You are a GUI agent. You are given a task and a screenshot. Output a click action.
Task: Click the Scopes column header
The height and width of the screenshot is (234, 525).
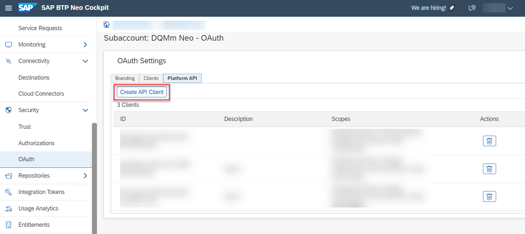point(341,119)
